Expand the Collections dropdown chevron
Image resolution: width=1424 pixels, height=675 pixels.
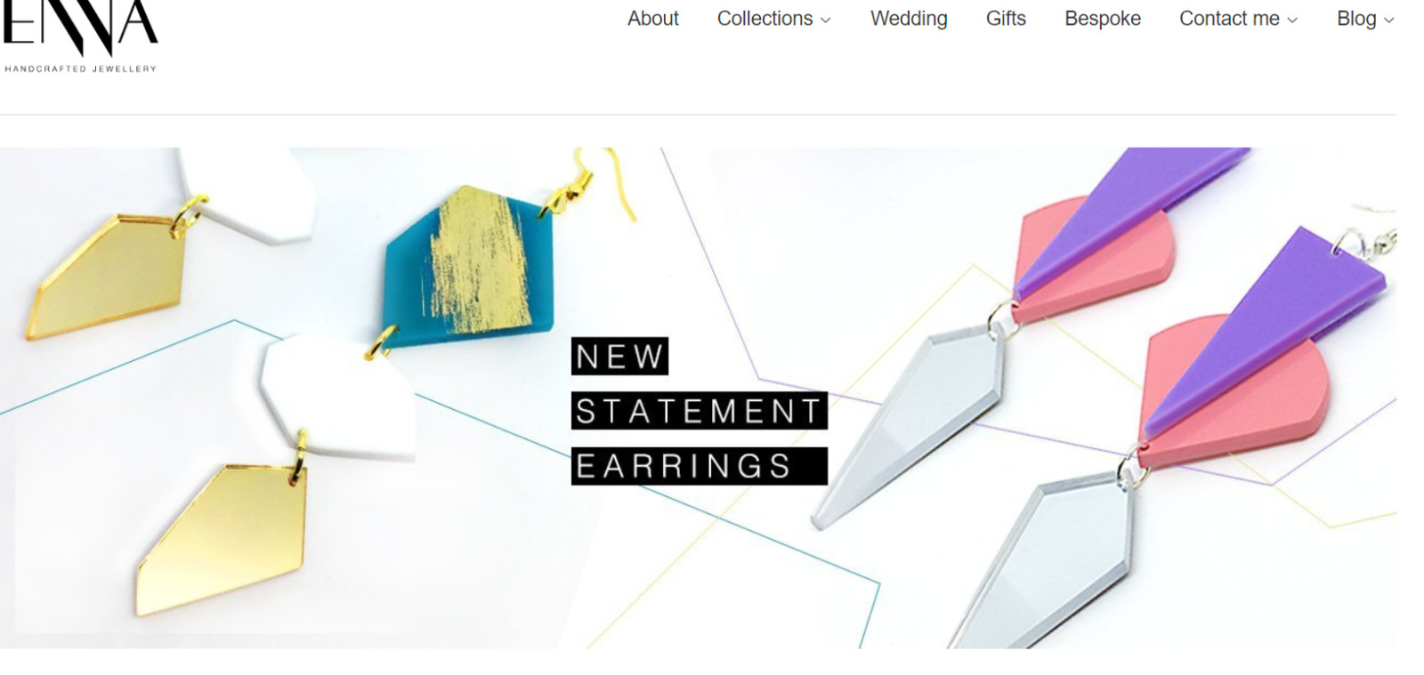point(825,20)
